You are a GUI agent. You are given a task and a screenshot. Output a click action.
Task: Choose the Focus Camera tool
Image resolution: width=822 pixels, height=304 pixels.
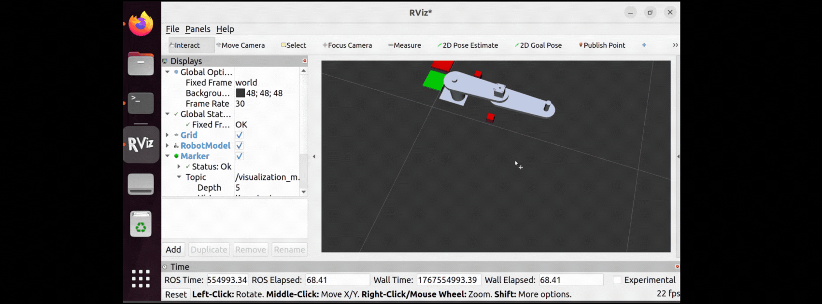[x=347, y=45]
